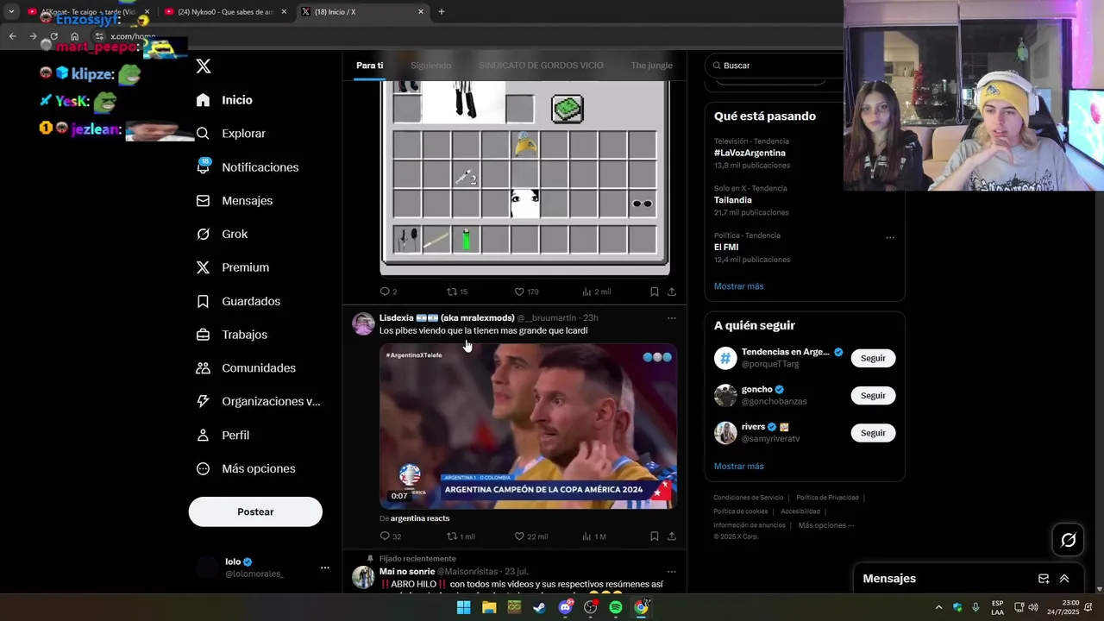Repost the inventory post with 15 reposts
The image size is (1104, 621).
pos(456,292)
